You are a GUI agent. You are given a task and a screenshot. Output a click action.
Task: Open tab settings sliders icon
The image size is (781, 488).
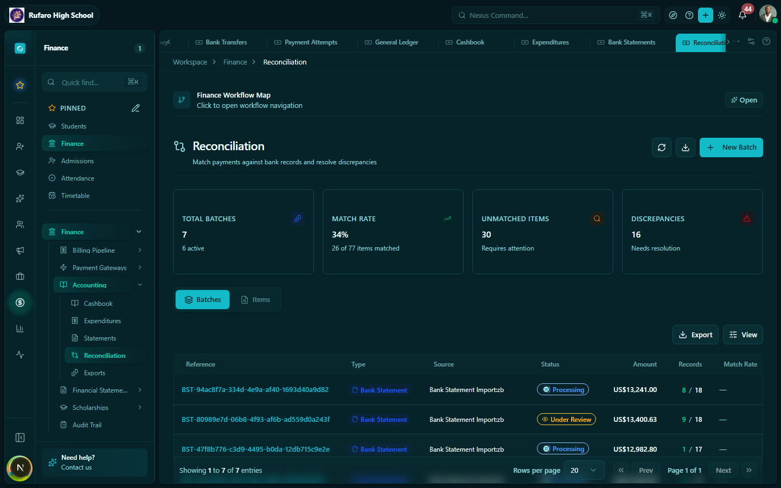[x=751, y=41]
